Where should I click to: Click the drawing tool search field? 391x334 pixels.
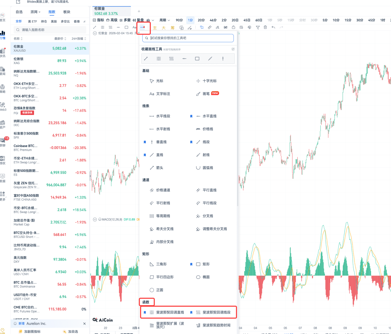(x=188, y=38)
